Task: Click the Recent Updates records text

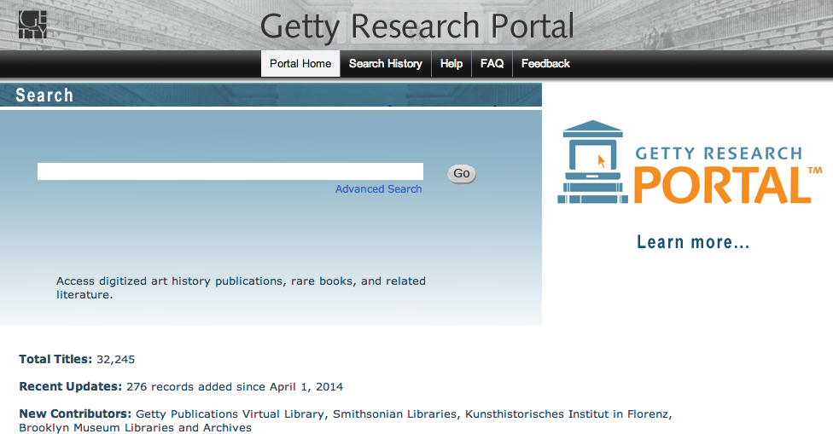Action: coord(235,387)
